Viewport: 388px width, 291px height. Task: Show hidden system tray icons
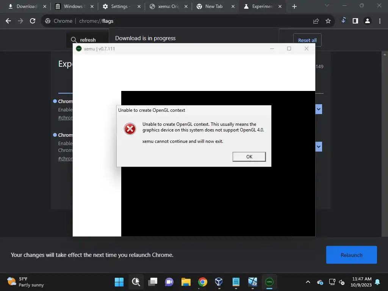pos(308,282)
